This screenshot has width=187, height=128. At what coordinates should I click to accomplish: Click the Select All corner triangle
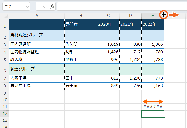click(x=6, y=16)
